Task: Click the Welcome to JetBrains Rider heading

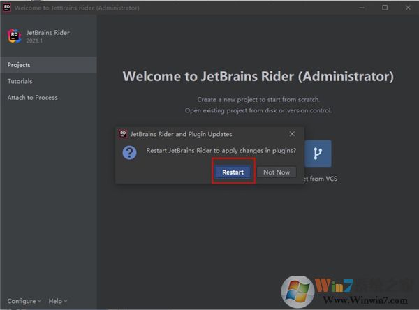Action: click(x=258, y=77)
